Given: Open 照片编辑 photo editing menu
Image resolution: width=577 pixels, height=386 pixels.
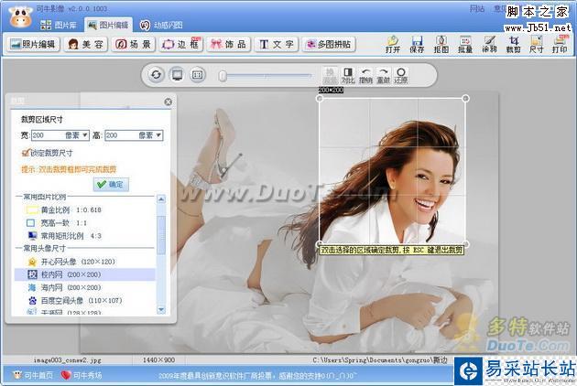Looking at the screenshot, I should (33, 44).
